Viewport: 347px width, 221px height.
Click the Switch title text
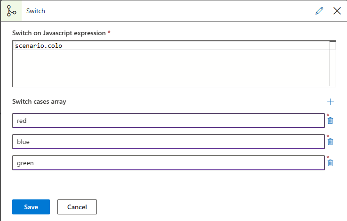coord(36,10)
